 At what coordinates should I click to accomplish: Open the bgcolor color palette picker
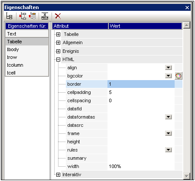point(179,76)
